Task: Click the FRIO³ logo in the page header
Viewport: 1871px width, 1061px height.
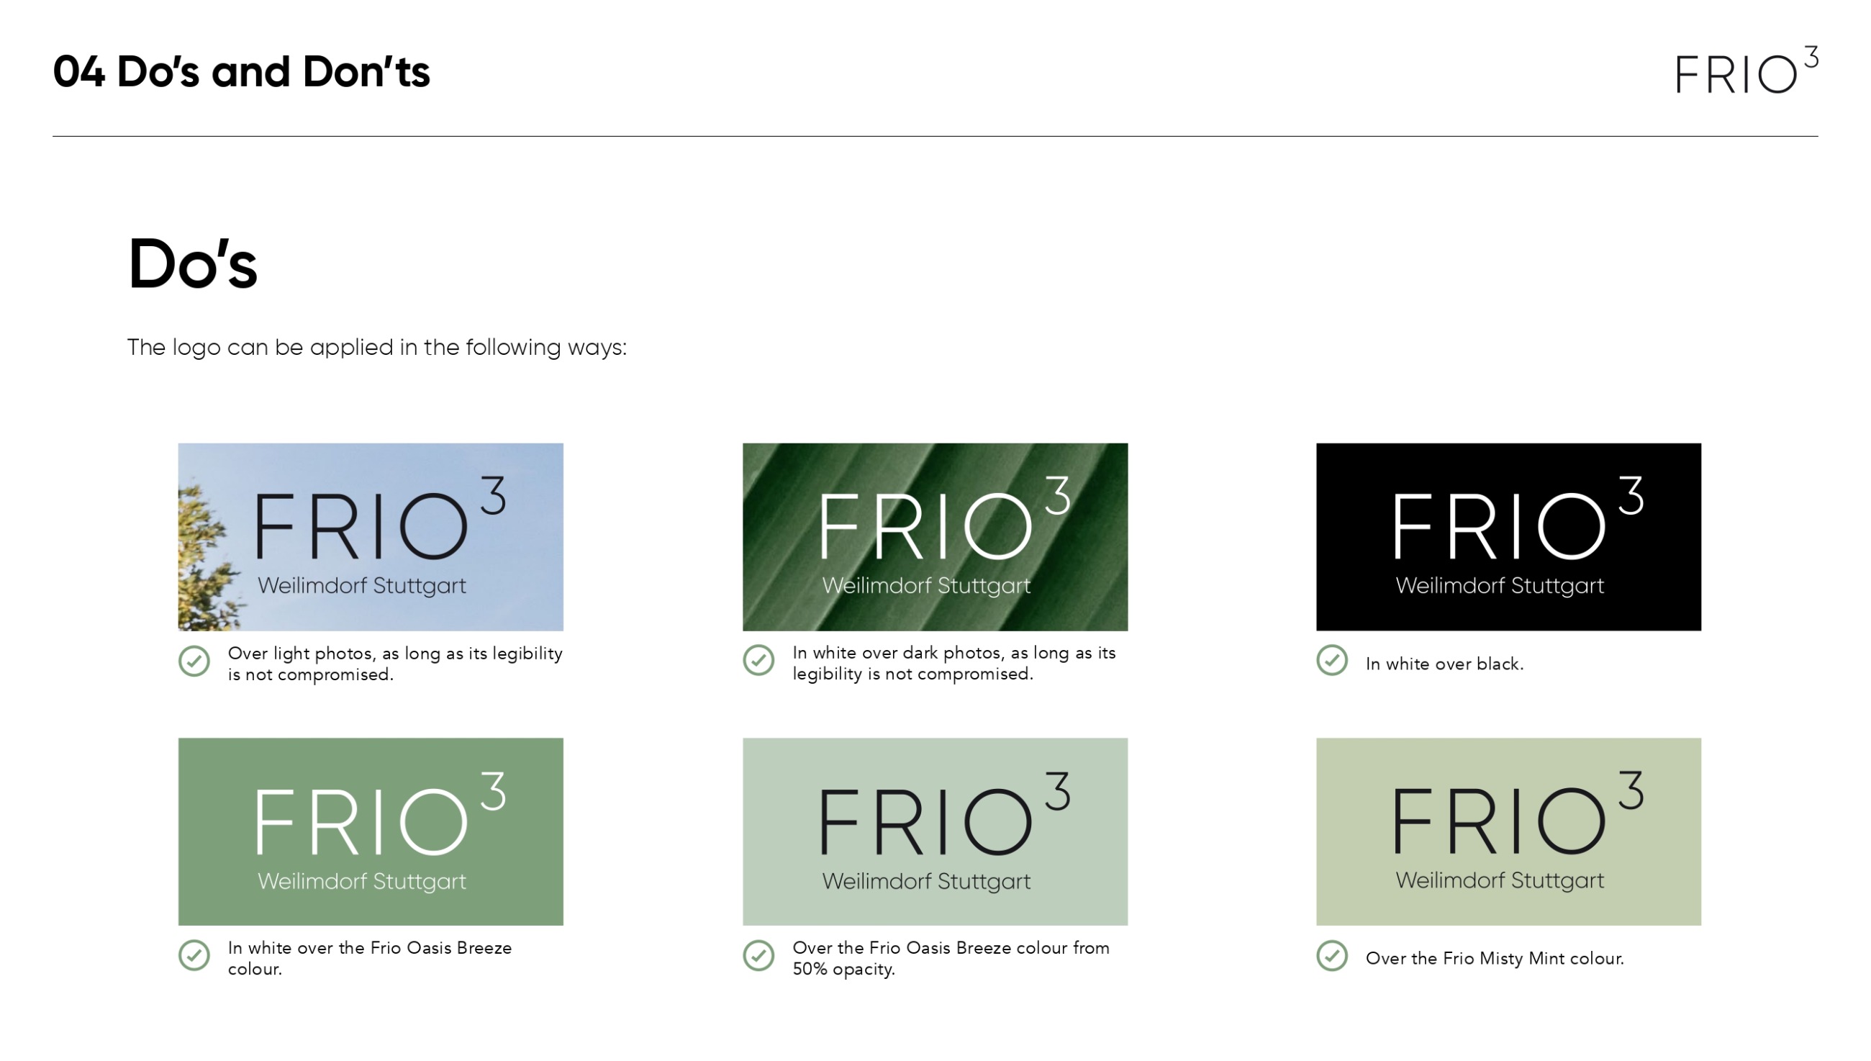Action: click(x=1746, y=71)
